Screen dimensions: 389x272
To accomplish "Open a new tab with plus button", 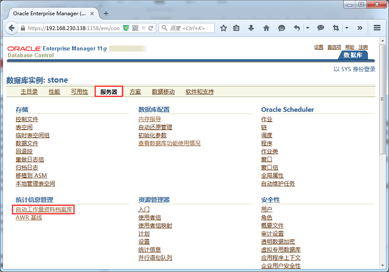I will (x=106, y=13).
